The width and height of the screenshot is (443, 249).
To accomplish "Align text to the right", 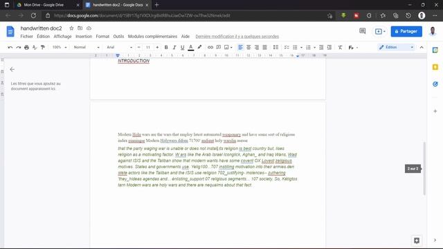I will coord(257,48).
